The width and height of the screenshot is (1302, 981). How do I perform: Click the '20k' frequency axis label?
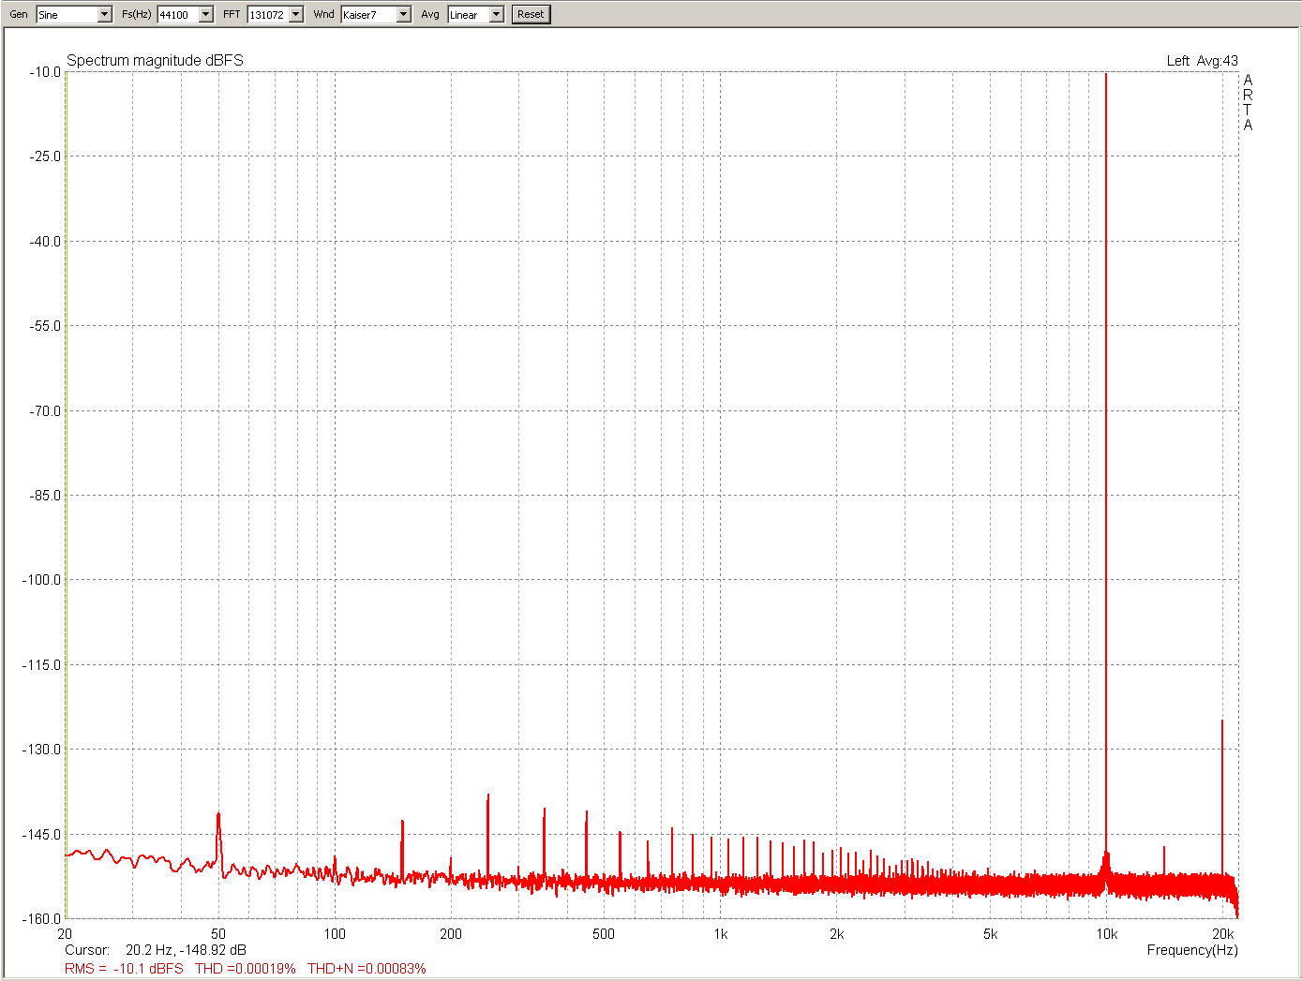tap(1223, 934)
